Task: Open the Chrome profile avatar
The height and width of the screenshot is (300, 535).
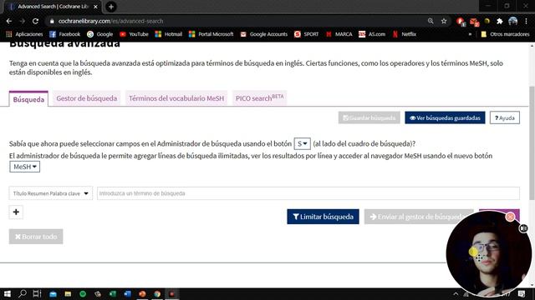Action: (x=512, y=21)
